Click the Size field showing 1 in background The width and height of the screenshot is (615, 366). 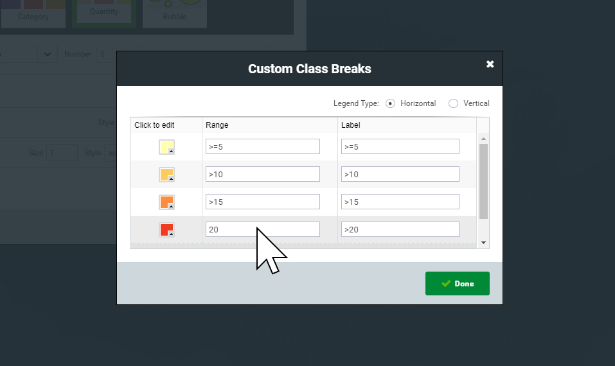pyautogui.click(x=62, y=153)
